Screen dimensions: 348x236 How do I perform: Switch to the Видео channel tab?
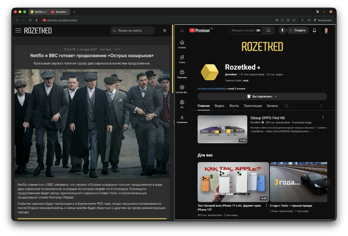coord(219,106)
